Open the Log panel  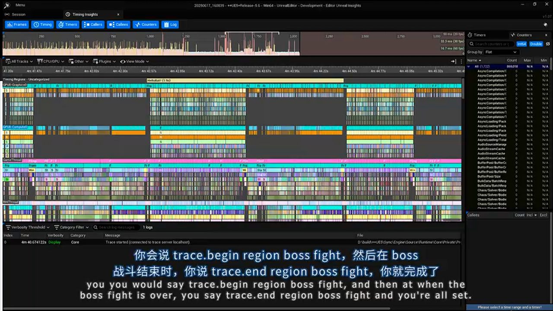click(x=170, y=25)
